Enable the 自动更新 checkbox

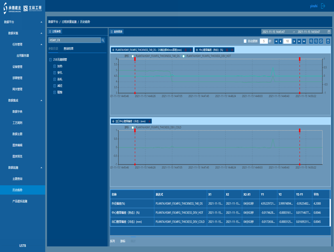[245, 41]
